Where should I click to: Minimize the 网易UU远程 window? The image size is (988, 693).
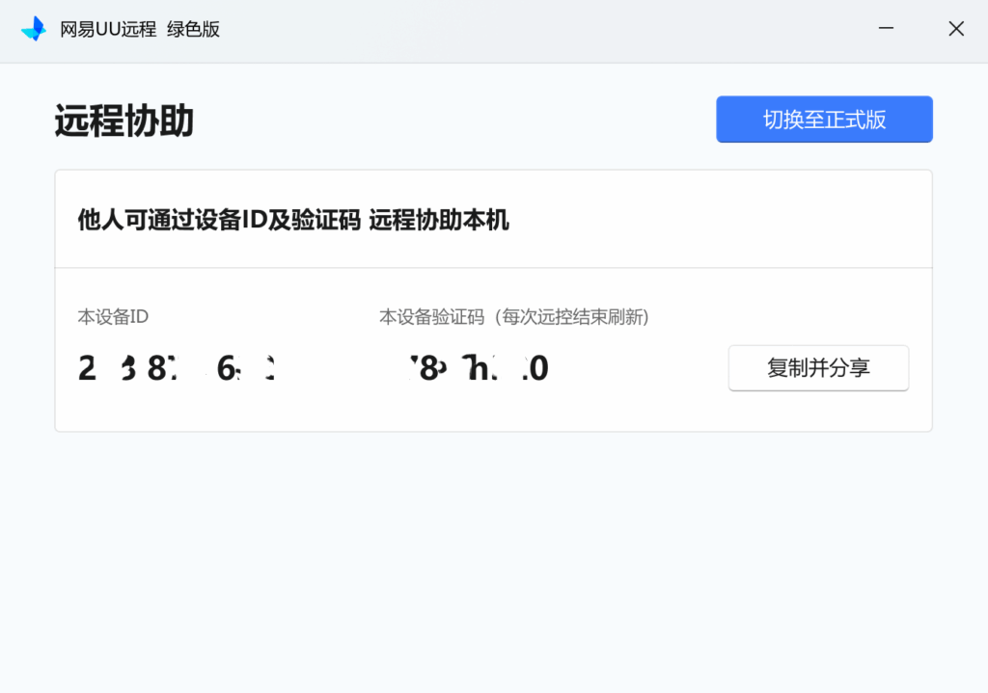(x=886, y=28)
